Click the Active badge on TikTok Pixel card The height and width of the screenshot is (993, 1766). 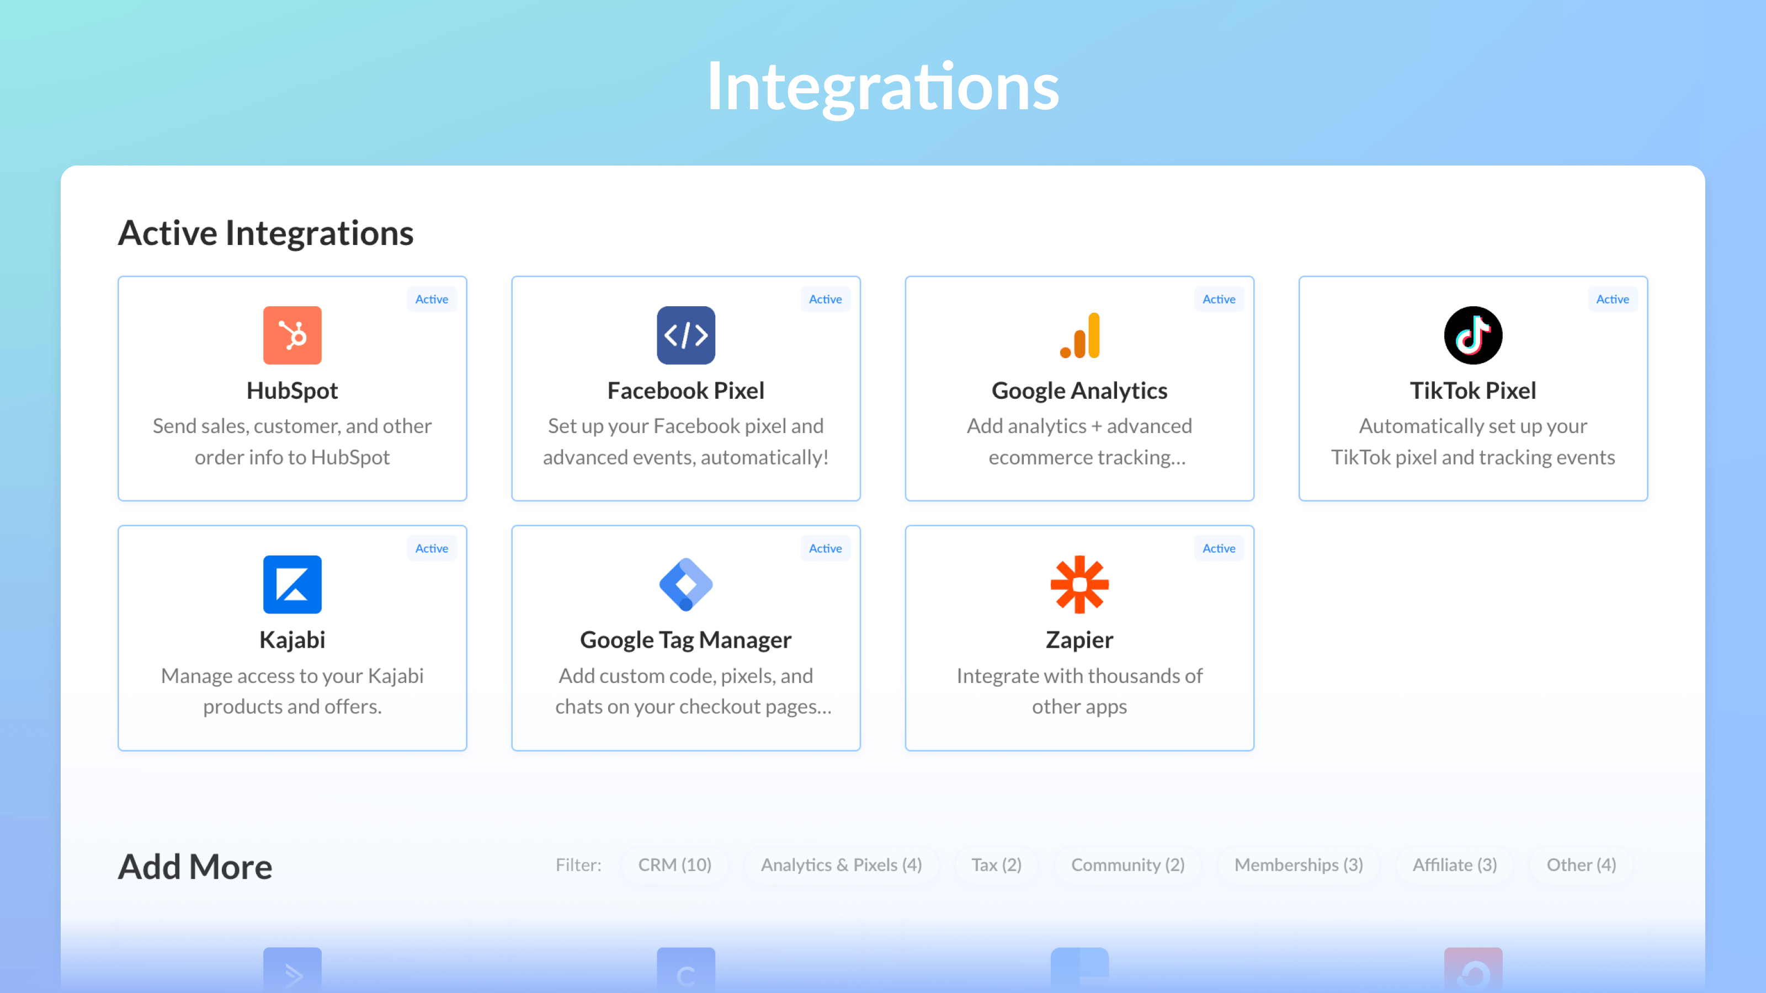click(x=1611, y=299)
